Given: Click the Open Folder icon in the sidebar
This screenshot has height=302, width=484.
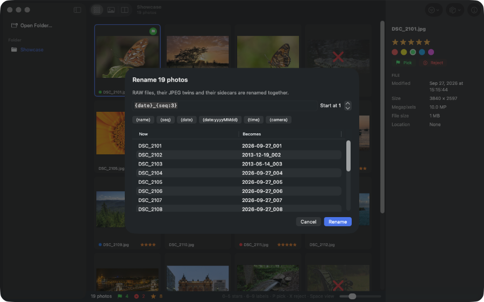Looking at the screenshot, I should [14, 25].
